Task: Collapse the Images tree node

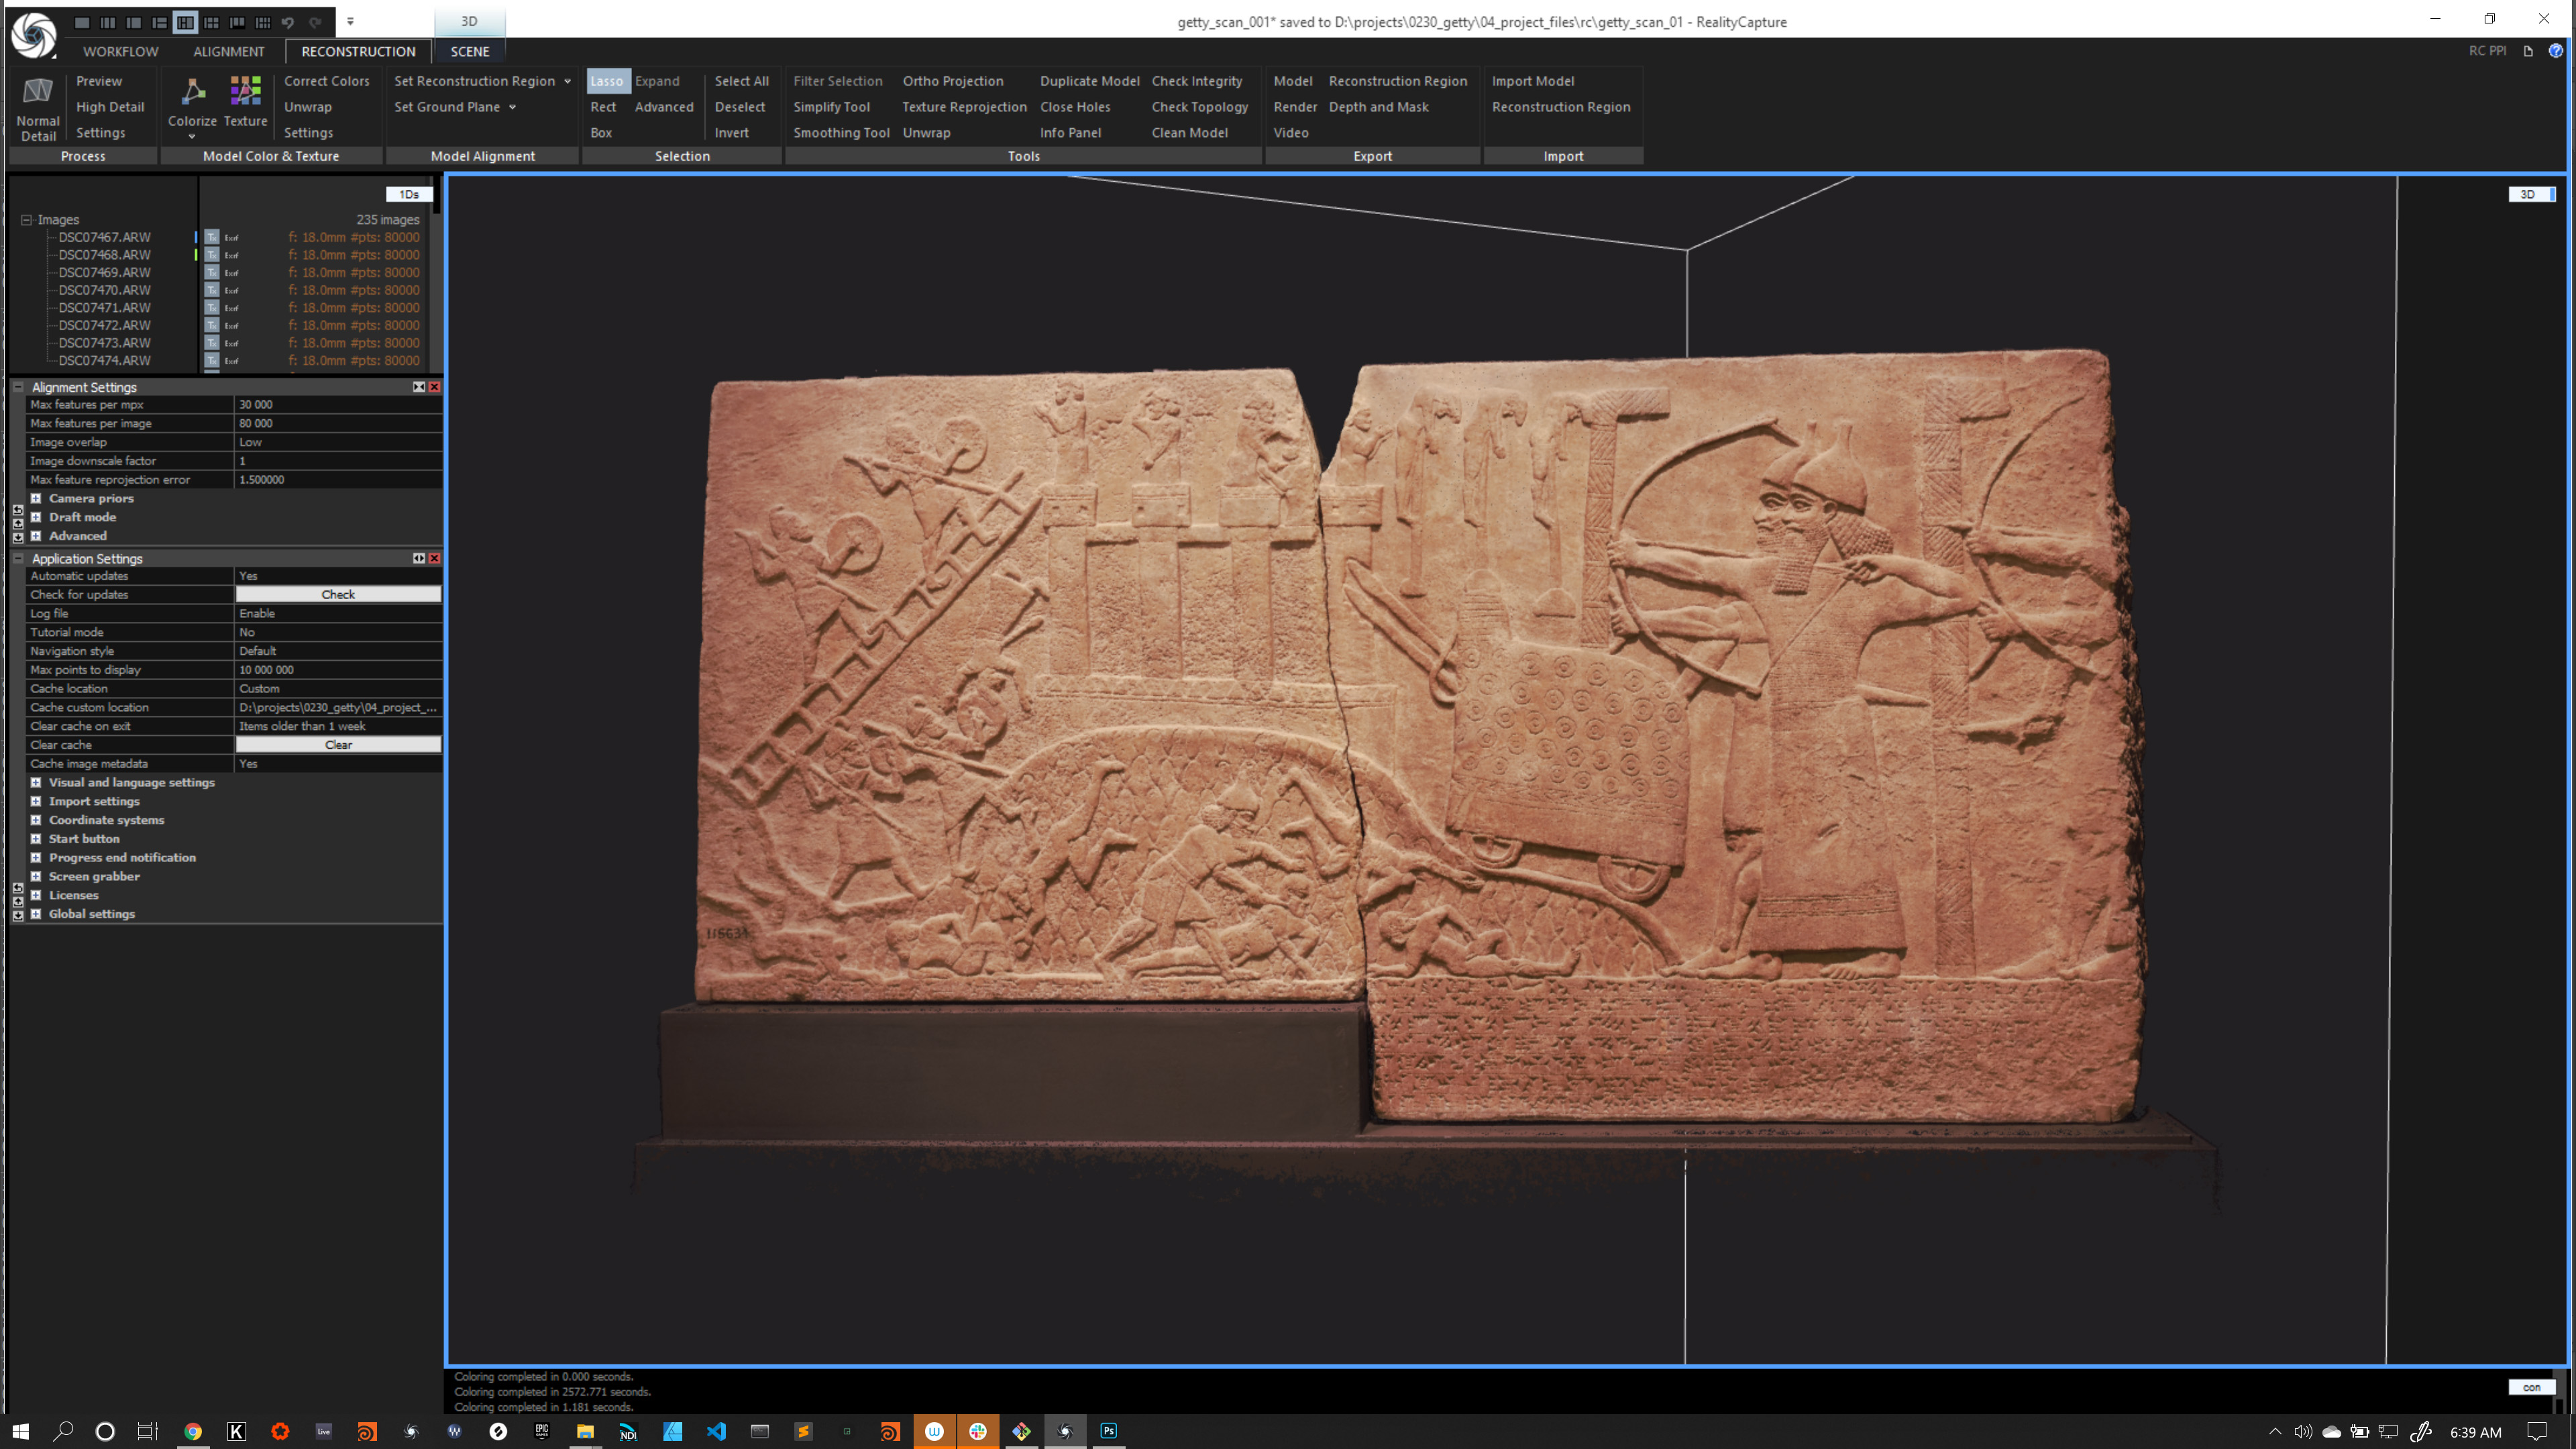Action: pos(27,220)
